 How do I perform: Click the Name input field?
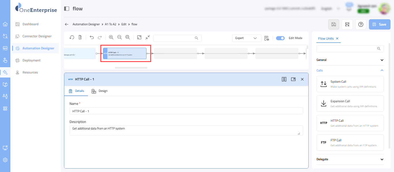186,111
